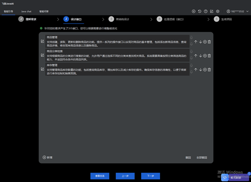
Task: Click the plus-circle new icon in top toolbar
Action: [193, 11]
